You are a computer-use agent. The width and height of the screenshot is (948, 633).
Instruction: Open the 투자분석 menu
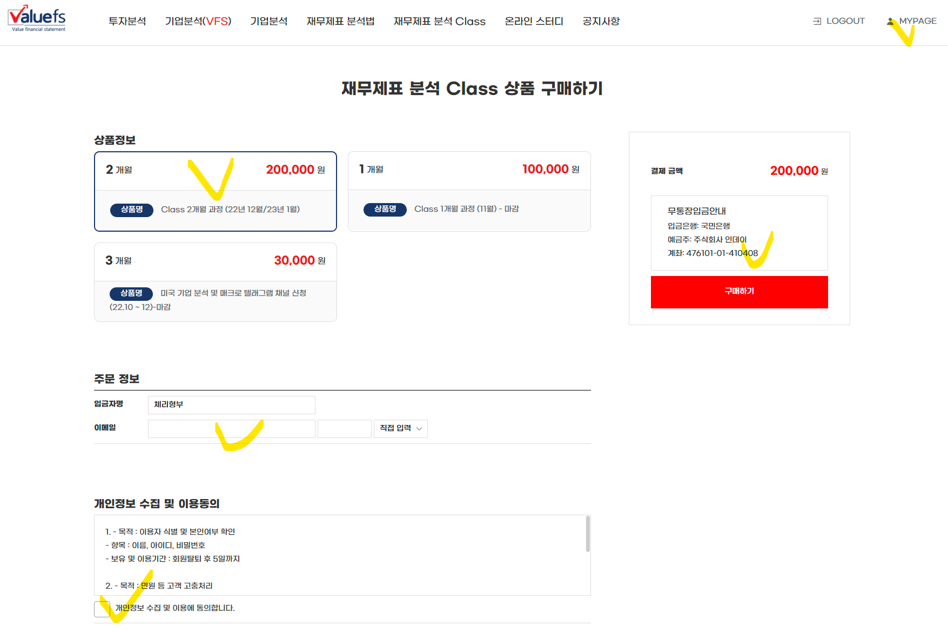tap(127, 21)
